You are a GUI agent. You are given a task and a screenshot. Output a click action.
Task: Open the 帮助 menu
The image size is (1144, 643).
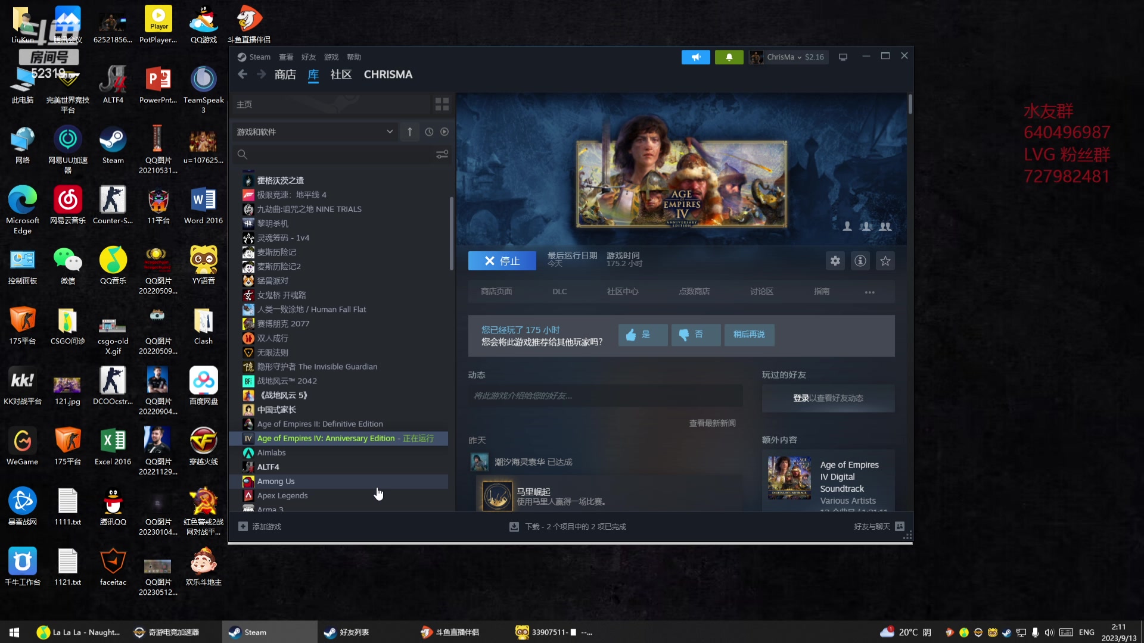(354, 57)
